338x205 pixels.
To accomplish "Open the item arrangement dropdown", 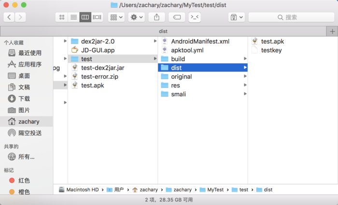I will pos(116,17).
